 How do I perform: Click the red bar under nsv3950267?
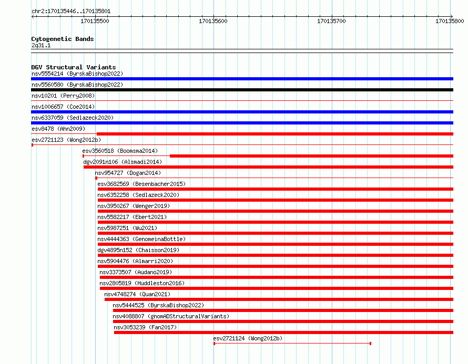(276, 211)
